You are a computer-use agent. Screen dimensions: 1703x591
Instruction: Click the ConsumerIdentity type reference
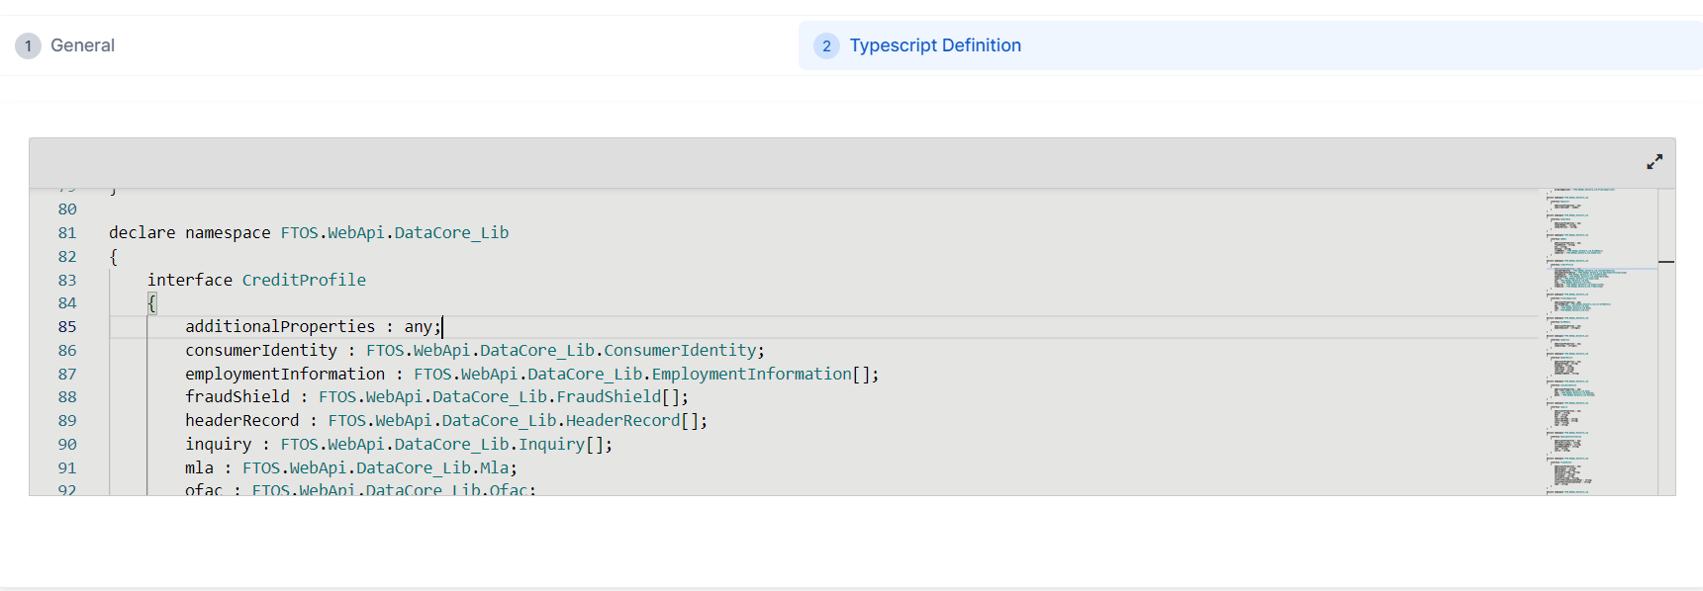[x=680, y=351]
